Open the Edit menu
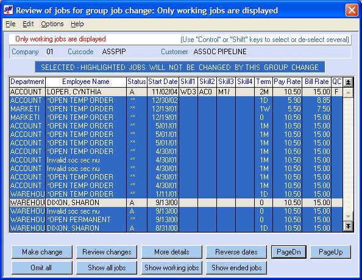Viewport: 362px width, 280px height. pyautogui.click(x=28, y=24)
